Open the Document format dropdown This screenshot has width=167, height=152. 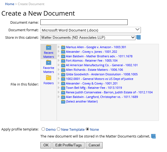click(x=91, y=30)
